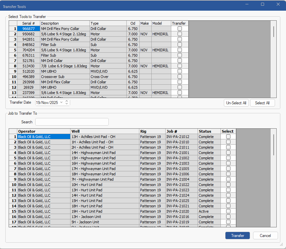Click the Un-Select All button
Viewport: 286px width, 249px height.
tap(236, 103)
